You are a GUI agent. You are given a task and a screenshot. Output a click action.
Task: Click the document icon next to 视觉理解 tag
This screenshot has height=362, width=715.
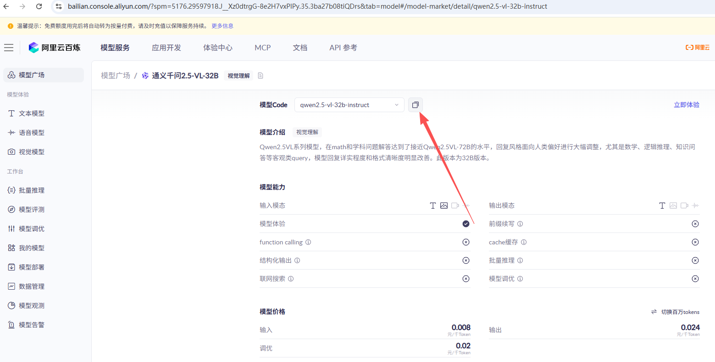(x=261, y=76)
